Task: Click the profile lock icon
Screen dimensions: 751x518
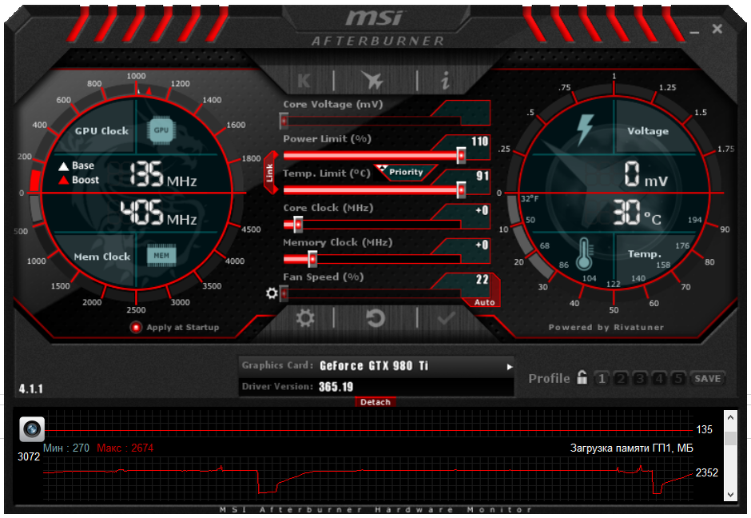Action: click(x=582, y=377)
